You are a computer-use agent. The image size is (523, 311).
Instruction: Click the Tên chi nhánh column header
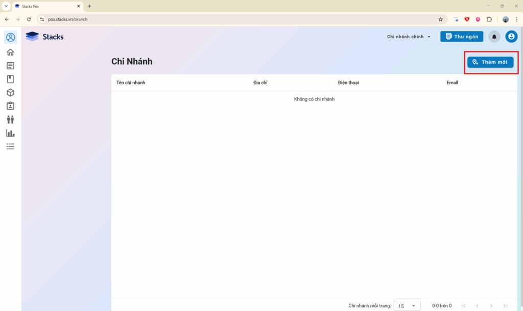click(x=131, y=83)
